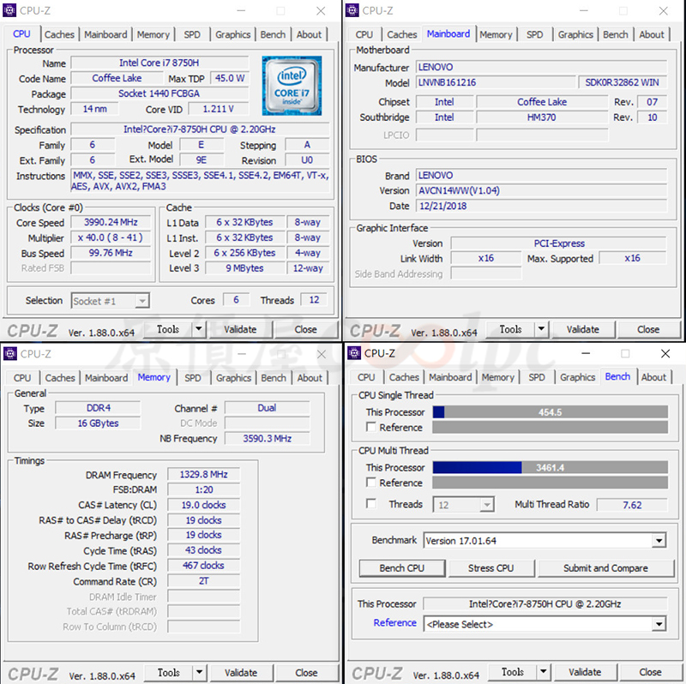686x684 pixels.
Task: Click the Core Speed value 3990.24 MHz
Action: click(x=111, y=222)
